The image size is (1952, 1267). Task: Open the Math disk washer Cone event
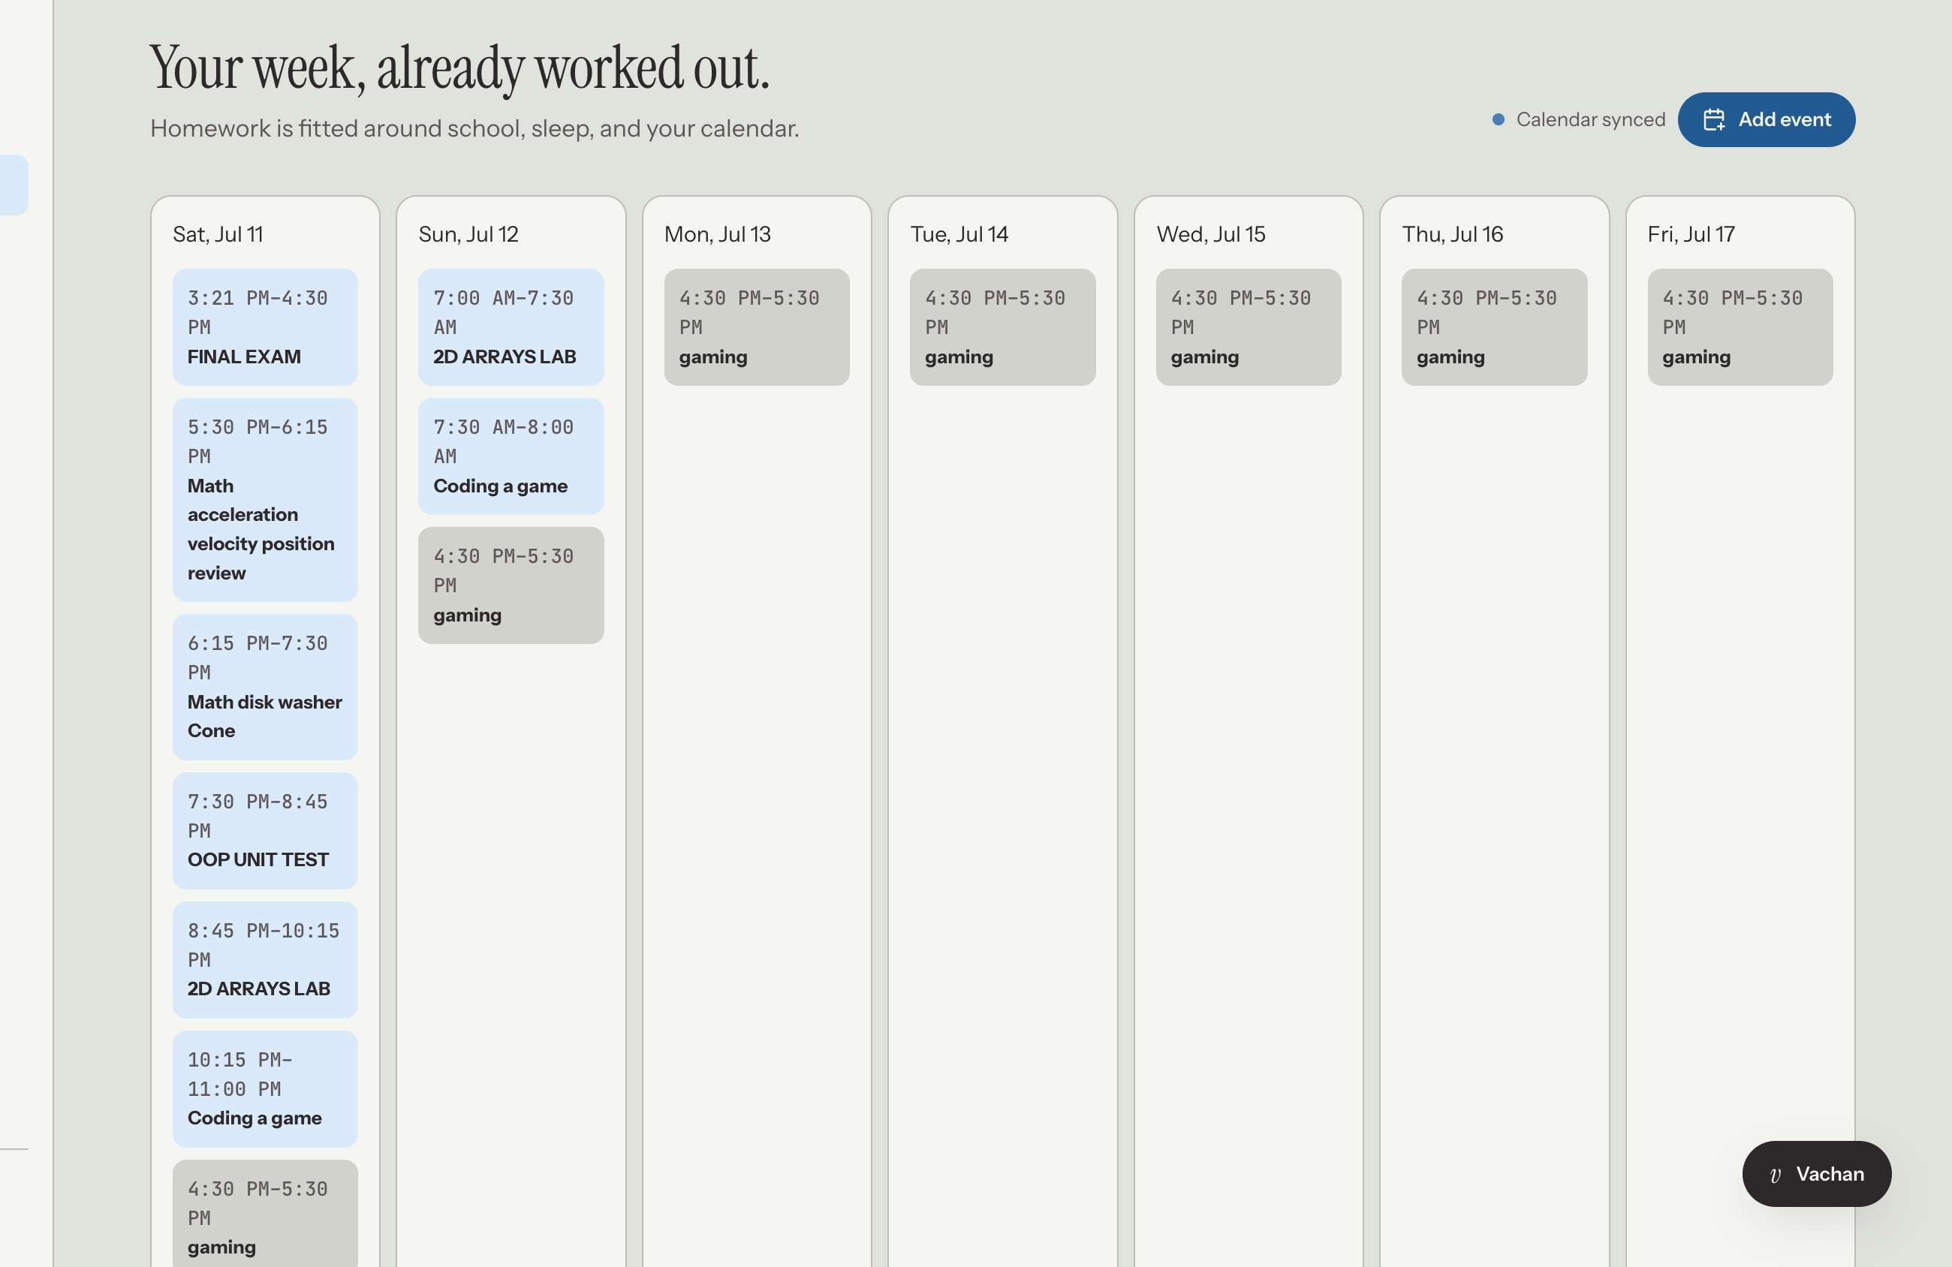[265, 688]
